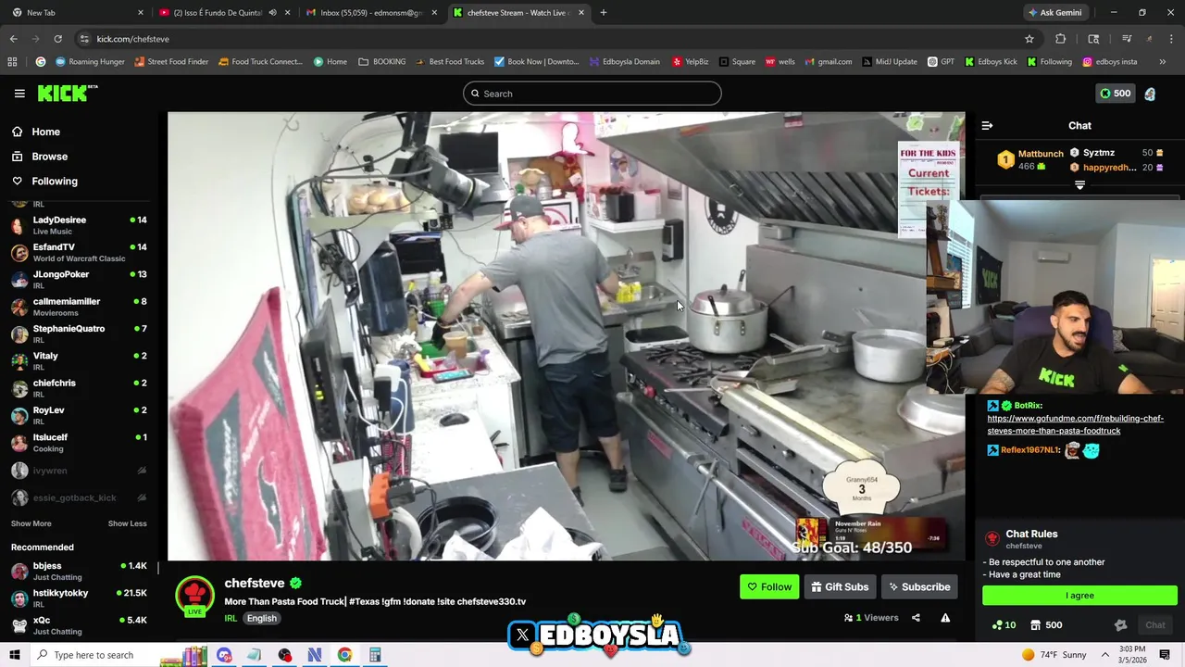Switch to the Gmail Inbox tab

(370, 13)
